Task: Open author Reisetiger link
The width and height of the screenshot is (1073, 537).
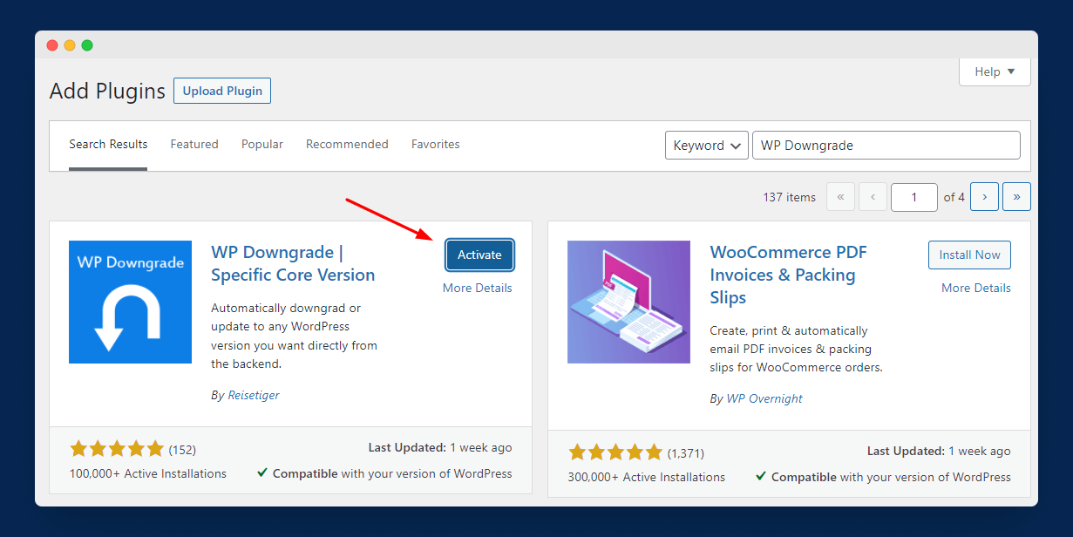Action: click(254, 395)
